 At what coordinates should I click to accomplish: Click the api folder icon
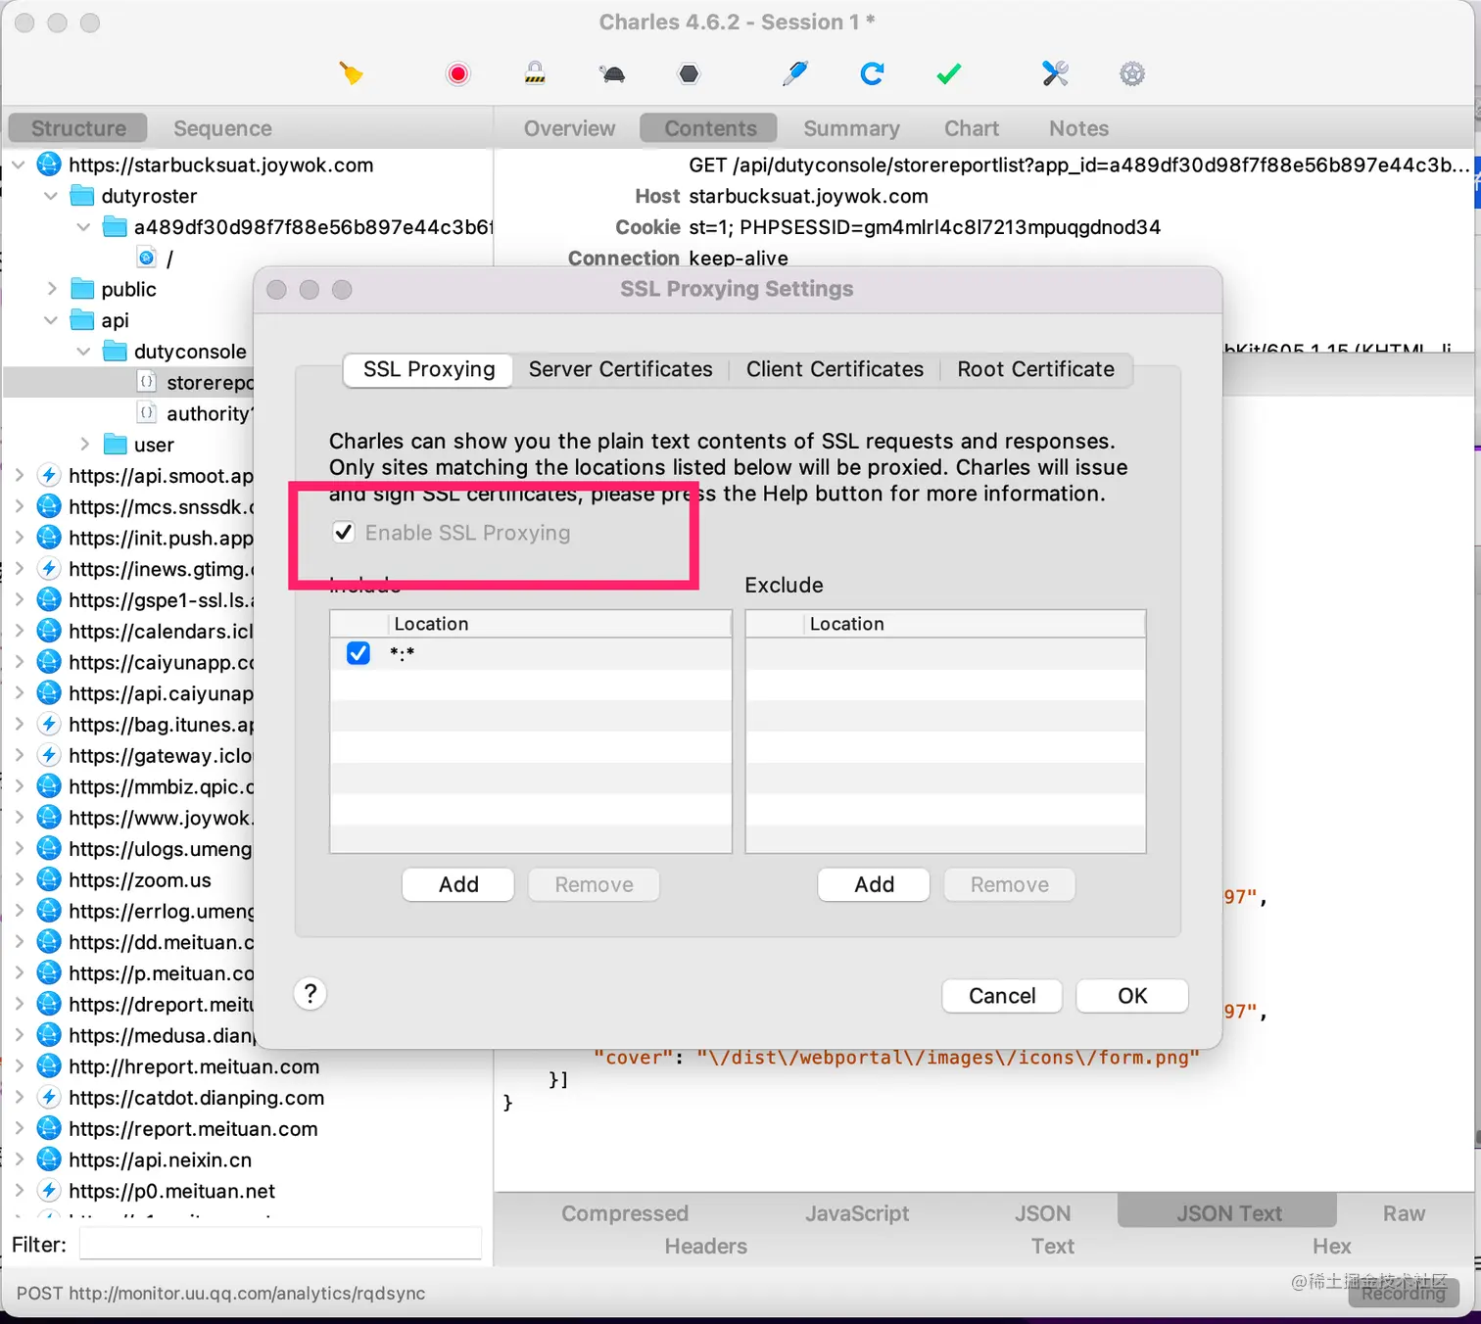click(82, 320)
